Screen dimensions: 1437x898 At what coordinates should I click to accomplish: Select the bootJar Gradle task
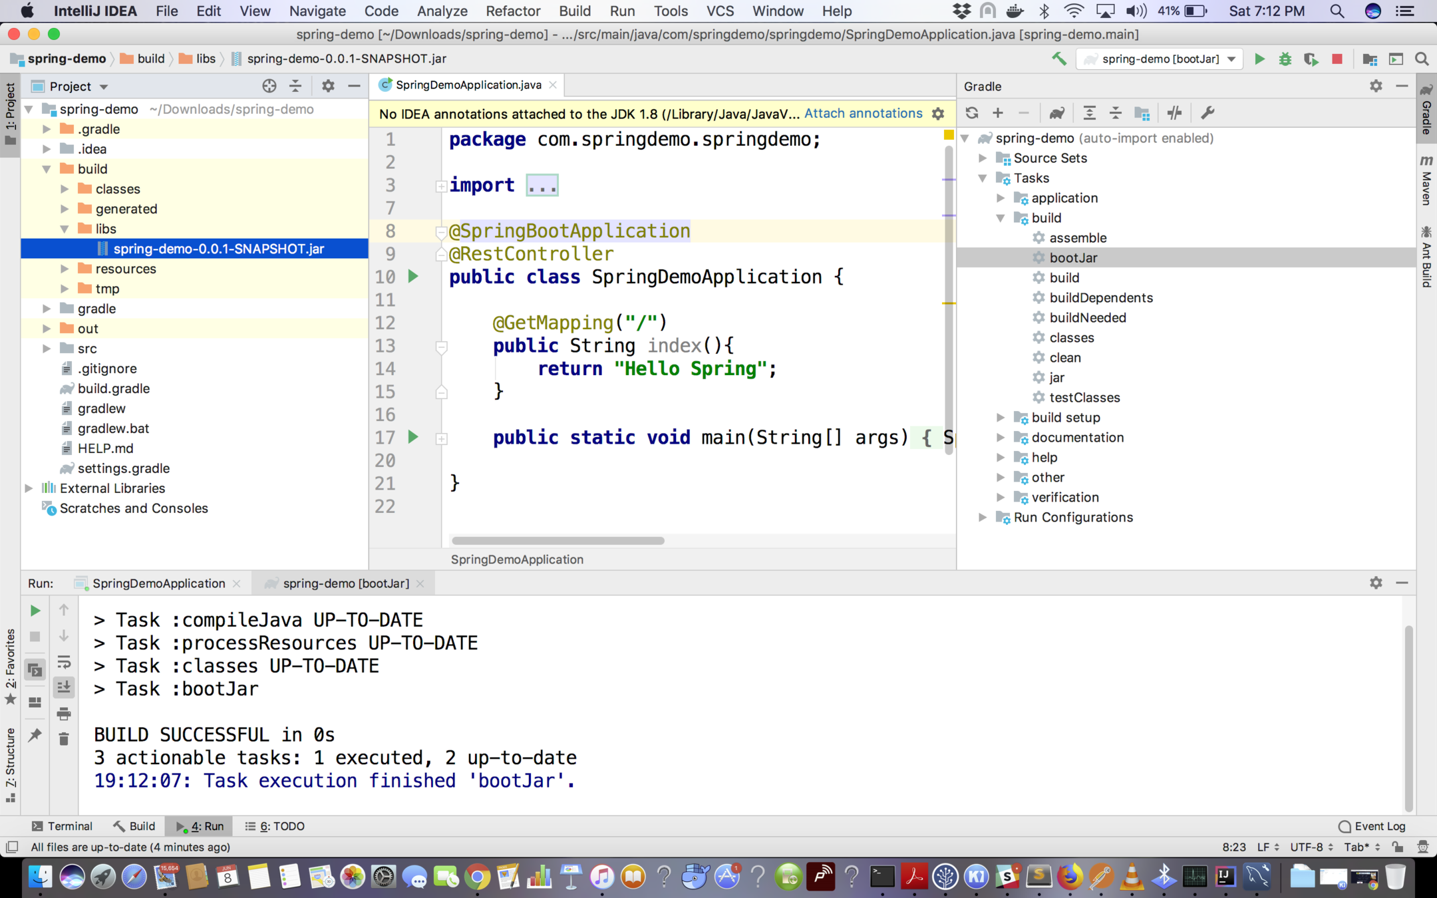(1073, 258)
